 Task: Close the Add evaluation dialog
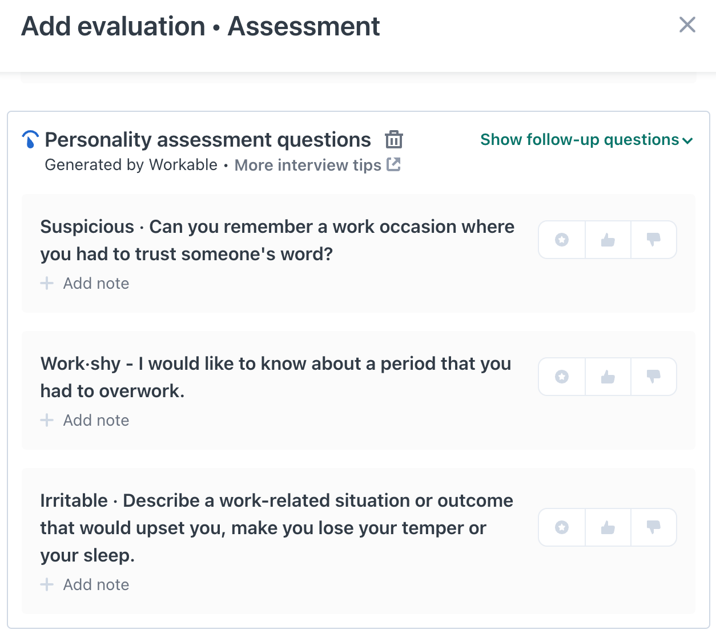click(687, 25)
